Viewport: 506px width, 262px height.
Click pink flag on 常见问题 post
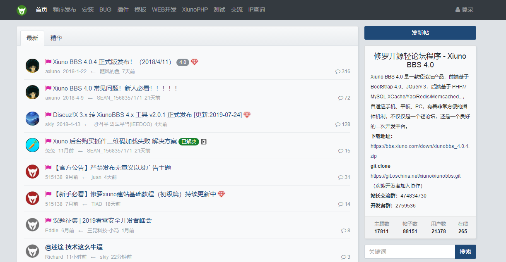coord(48,88)
